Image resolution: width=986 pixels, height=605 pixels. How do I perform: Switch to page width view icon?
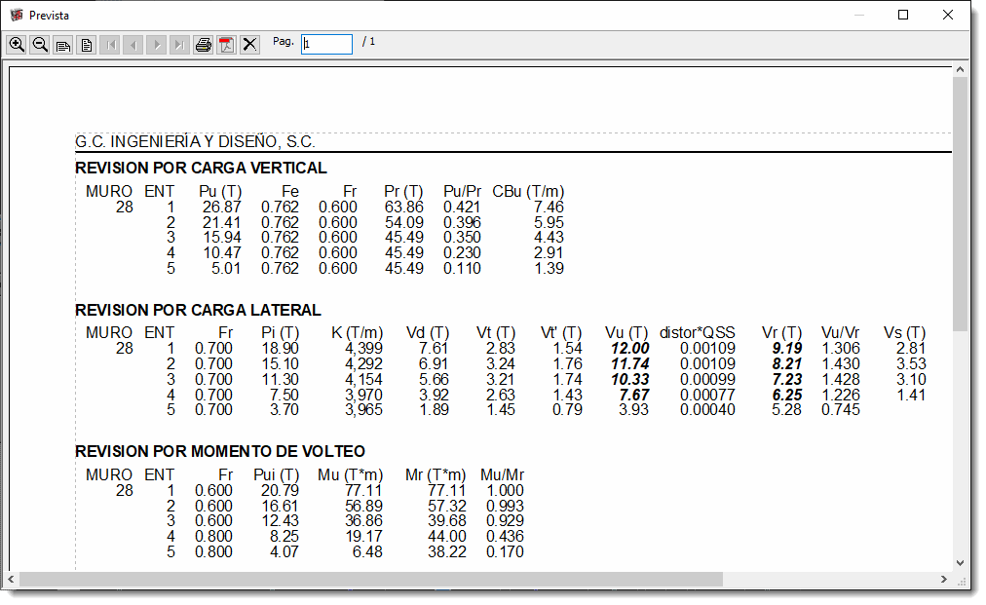(x=63, y=45)
